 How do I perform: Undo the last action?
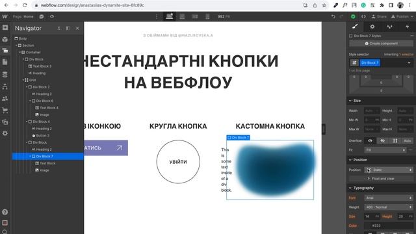coord(333,16)
